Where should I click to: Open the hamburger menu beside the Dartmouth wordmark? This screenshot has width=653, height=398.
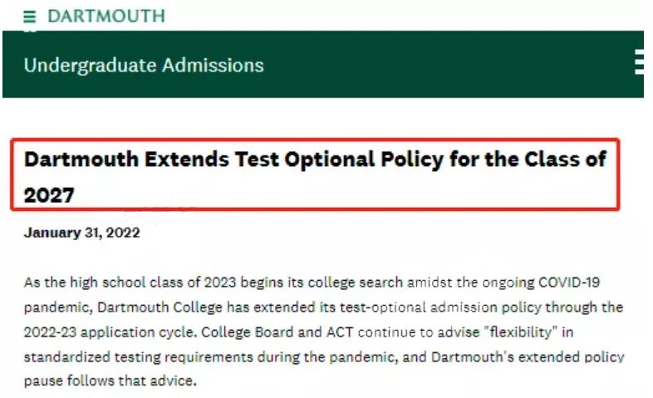30,17
